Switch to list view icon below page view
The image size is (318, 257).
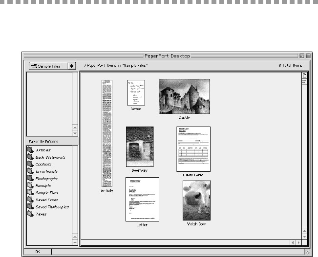tap(304, 82)
